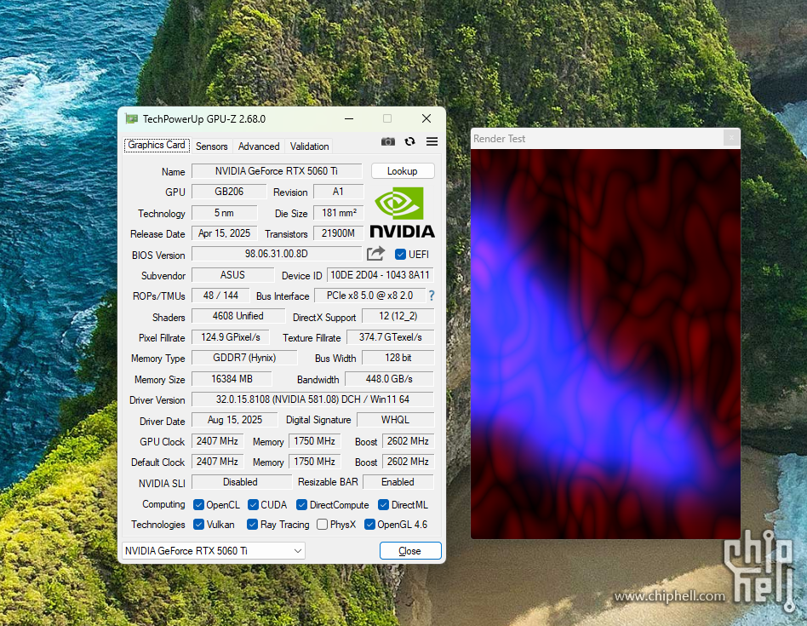This screenshot has width=807, height=626.
Task: Click the Bus Width value 128 bit
Action: pyautogui.click(x=398, y=358)
